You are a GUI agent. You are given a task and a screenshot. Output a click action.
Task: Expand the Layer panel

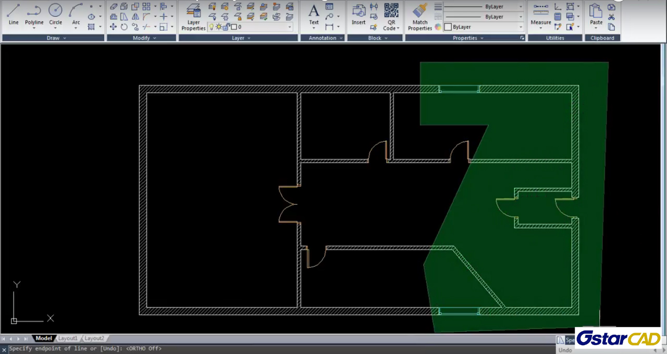(238, 38)
